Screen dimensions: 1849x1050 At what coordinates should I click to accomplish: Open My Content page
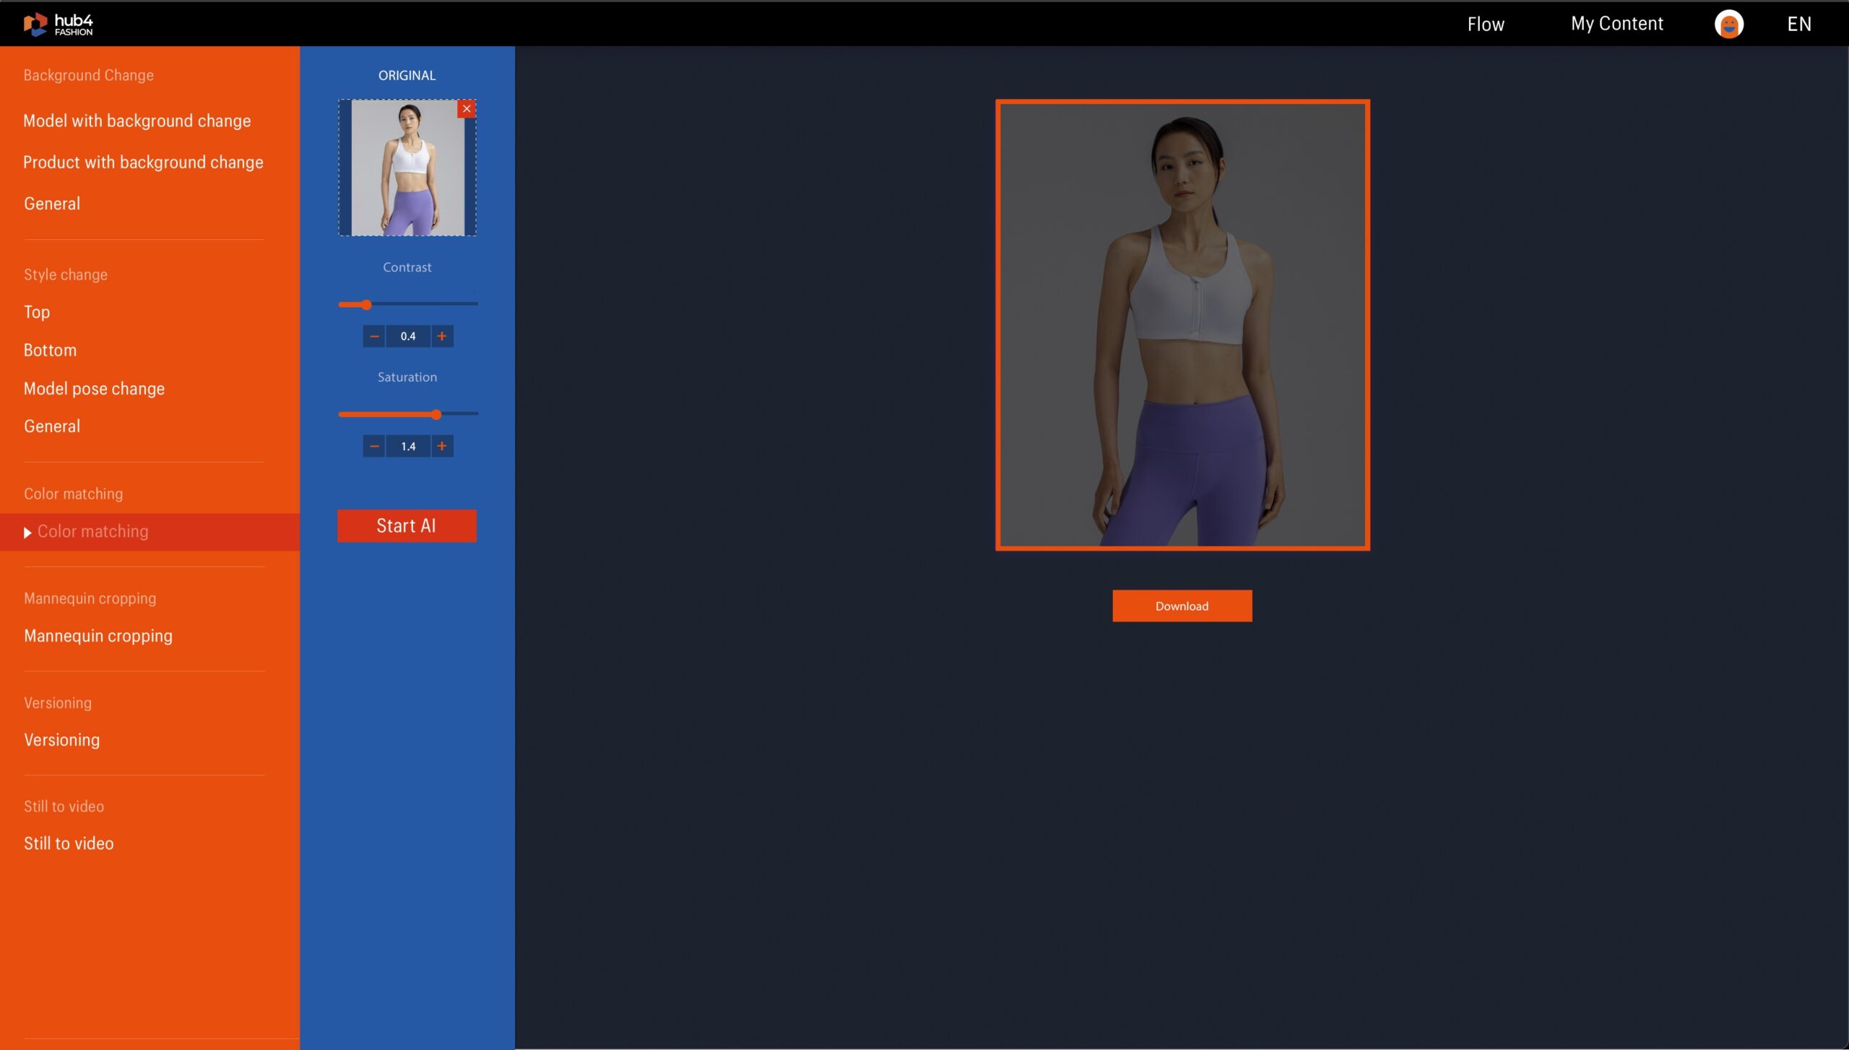[x=1616, y=24]
